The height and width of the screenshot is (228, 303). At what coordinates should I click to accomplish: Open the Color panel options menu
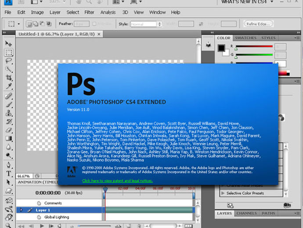tap(297, 38)
